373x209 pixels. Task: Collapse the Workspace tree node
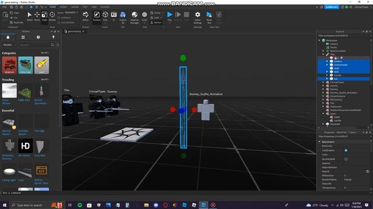(x=320, y=41)
